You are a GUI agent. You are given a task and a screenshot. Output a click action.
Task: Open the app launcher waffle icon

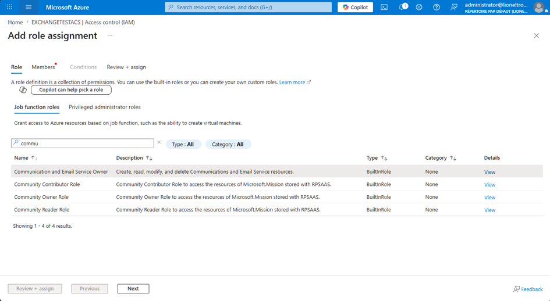9,7
